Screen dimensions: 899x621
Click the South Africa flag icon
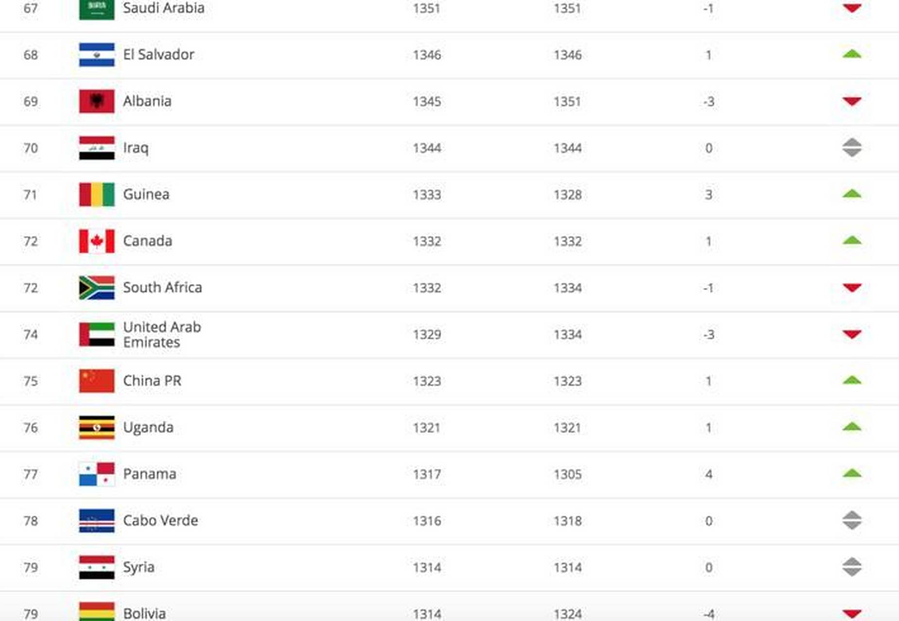point(97,288)
